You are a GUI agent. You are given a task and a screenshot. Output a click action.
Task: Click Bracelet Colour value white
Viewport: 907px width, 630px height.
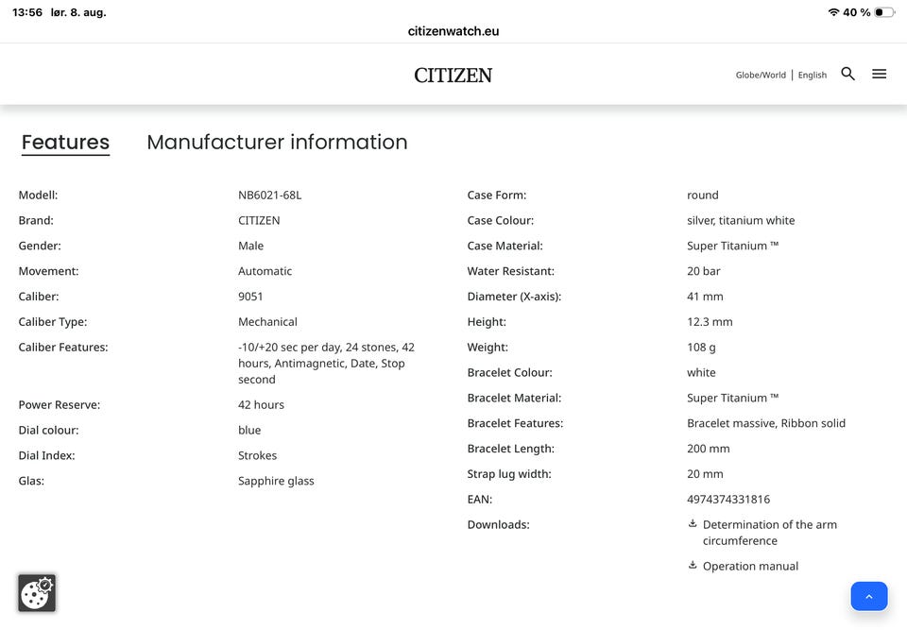(x=701, y=372)
